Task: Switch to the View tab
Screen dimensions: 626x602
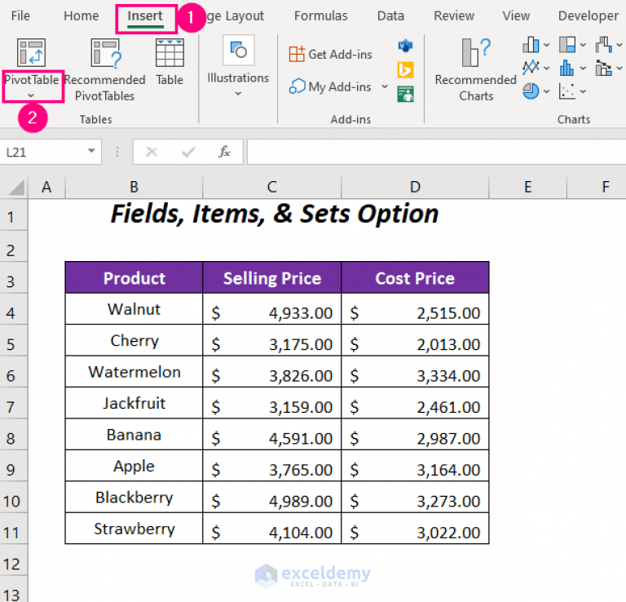Action: [x=516, y=15]
